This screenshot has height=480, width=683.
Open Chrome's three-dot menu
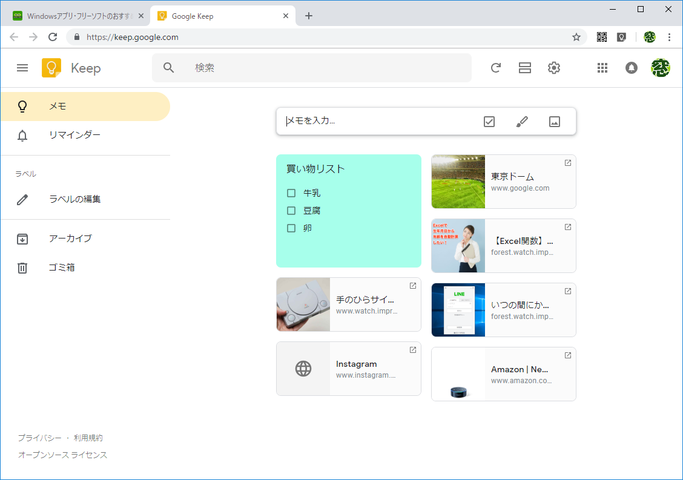(670, 37)
